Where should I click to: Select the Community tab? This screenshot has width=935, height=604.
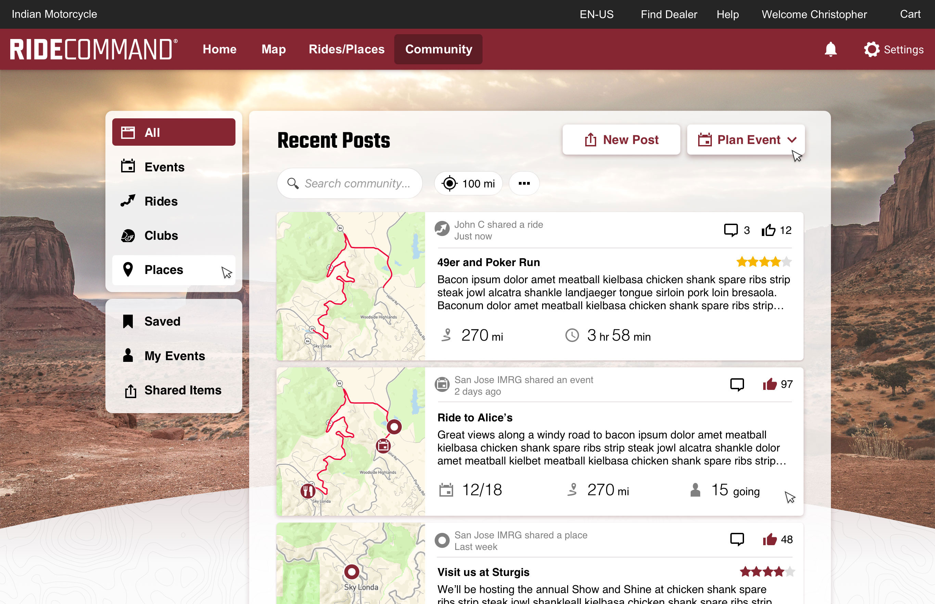(x=438, y=49)
